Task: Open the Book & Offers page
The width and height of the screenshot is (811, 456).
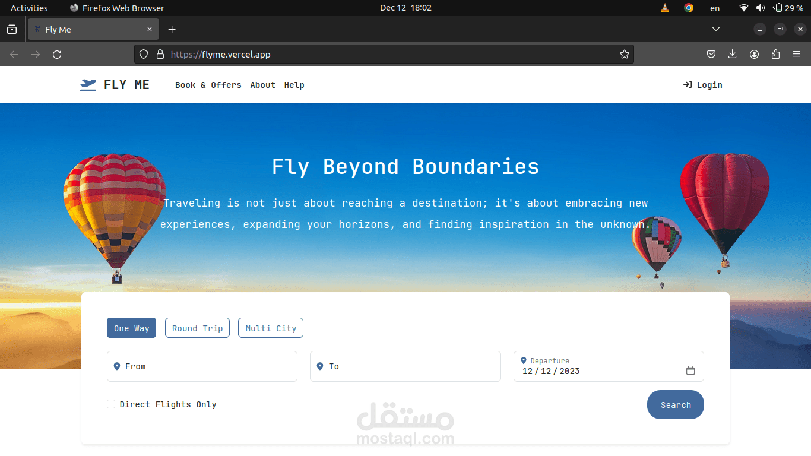Action: pos(208,85)
